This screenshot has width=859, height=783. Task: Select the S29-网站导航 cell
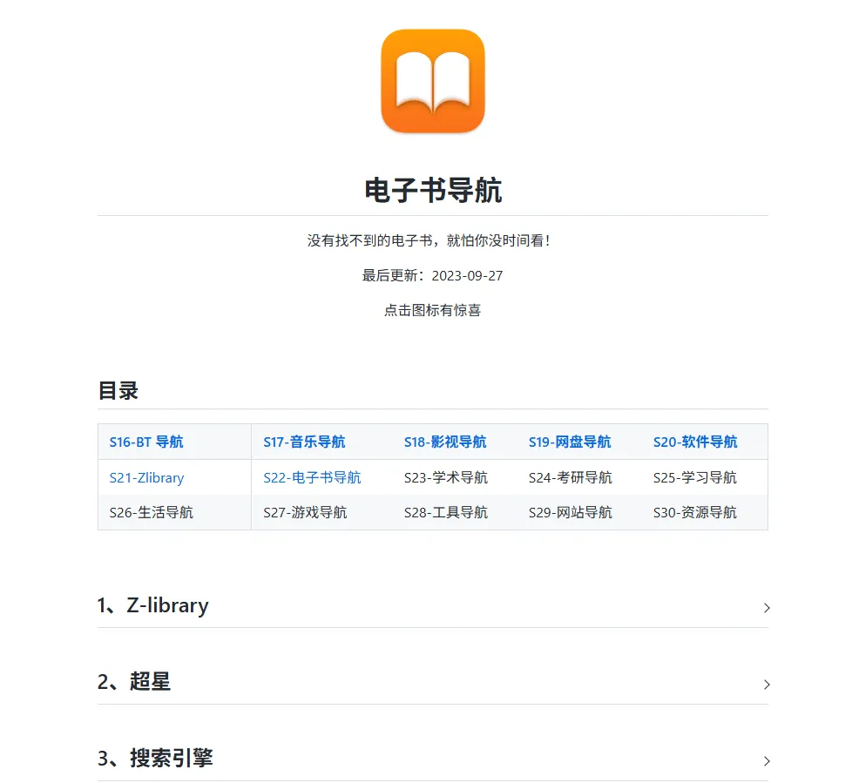pyautogui.click(x=570, y=512)
